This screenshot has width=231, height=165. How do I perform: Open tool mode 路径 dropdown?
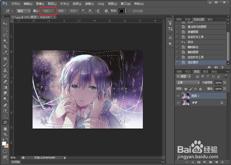coord(23,11)
